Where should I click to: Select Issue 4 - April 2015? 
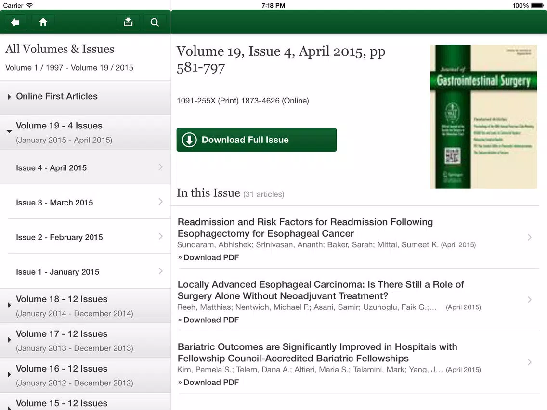pyautogui.click(x=86, y=167)
